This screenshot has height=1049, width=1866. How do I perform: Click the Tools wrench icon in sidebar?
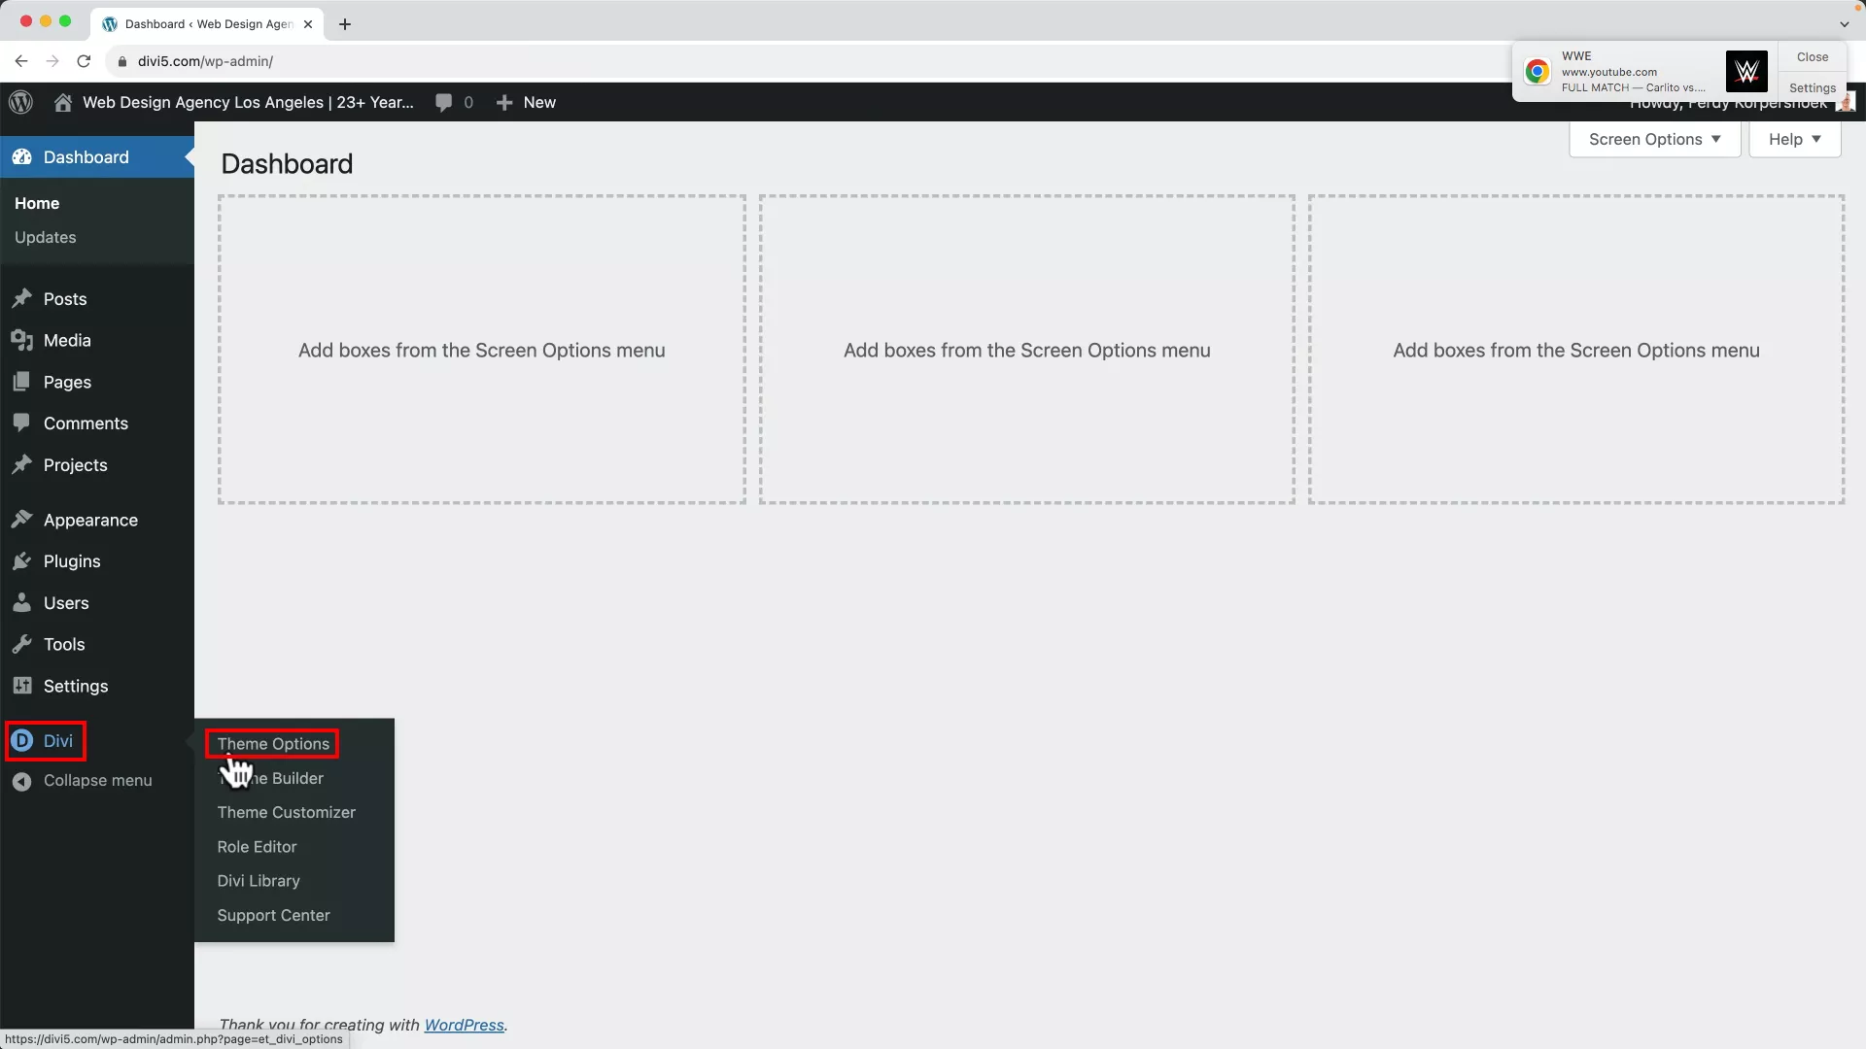tap(22, 645)
